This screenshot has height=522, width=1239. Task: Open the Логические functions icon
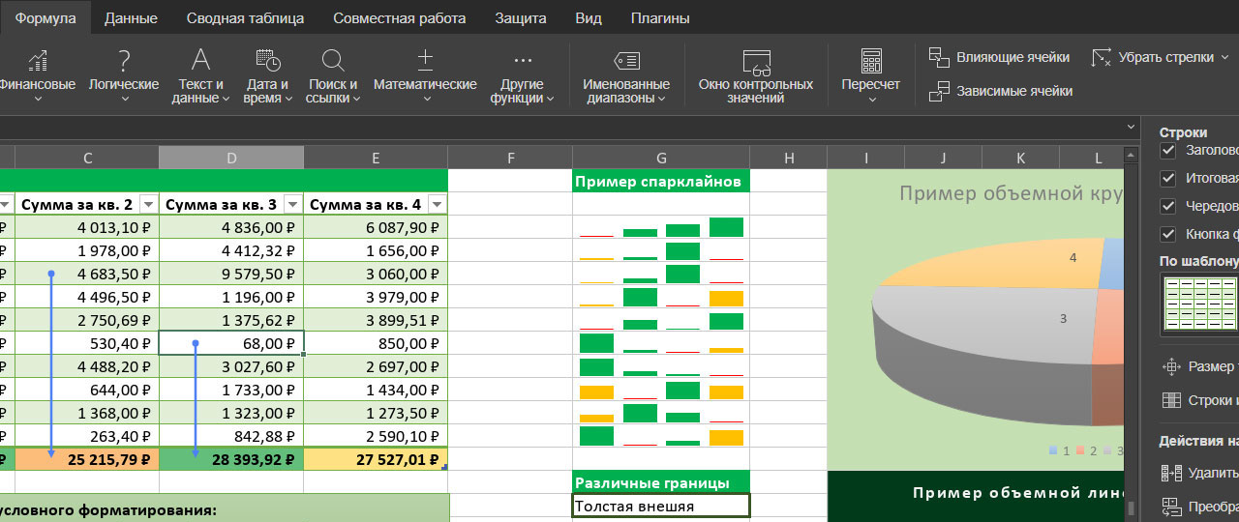point(124,62)
